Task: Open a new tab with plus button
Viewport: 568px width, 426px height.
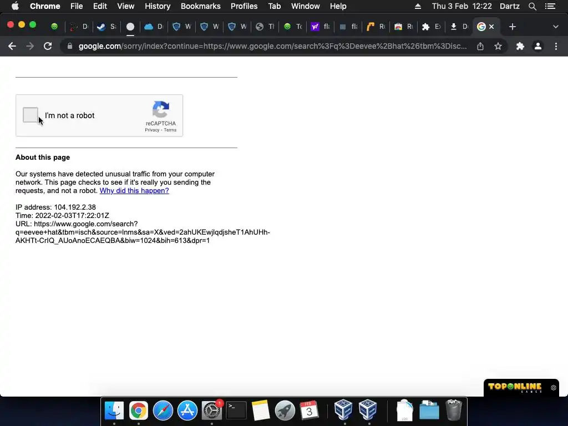Action: point(512,27)
